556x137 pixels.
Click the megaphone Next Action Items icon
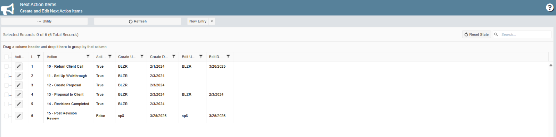(8, 9)
